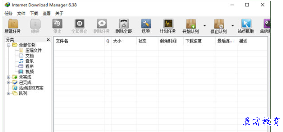Open the 任务 menu
This screenshot has width=283, height=132.
click(x=8, y=13)
